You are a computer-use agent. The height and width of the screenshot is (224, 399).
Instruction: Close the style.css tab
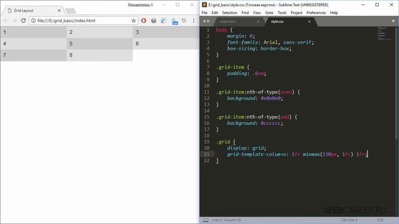pos(309,22)
